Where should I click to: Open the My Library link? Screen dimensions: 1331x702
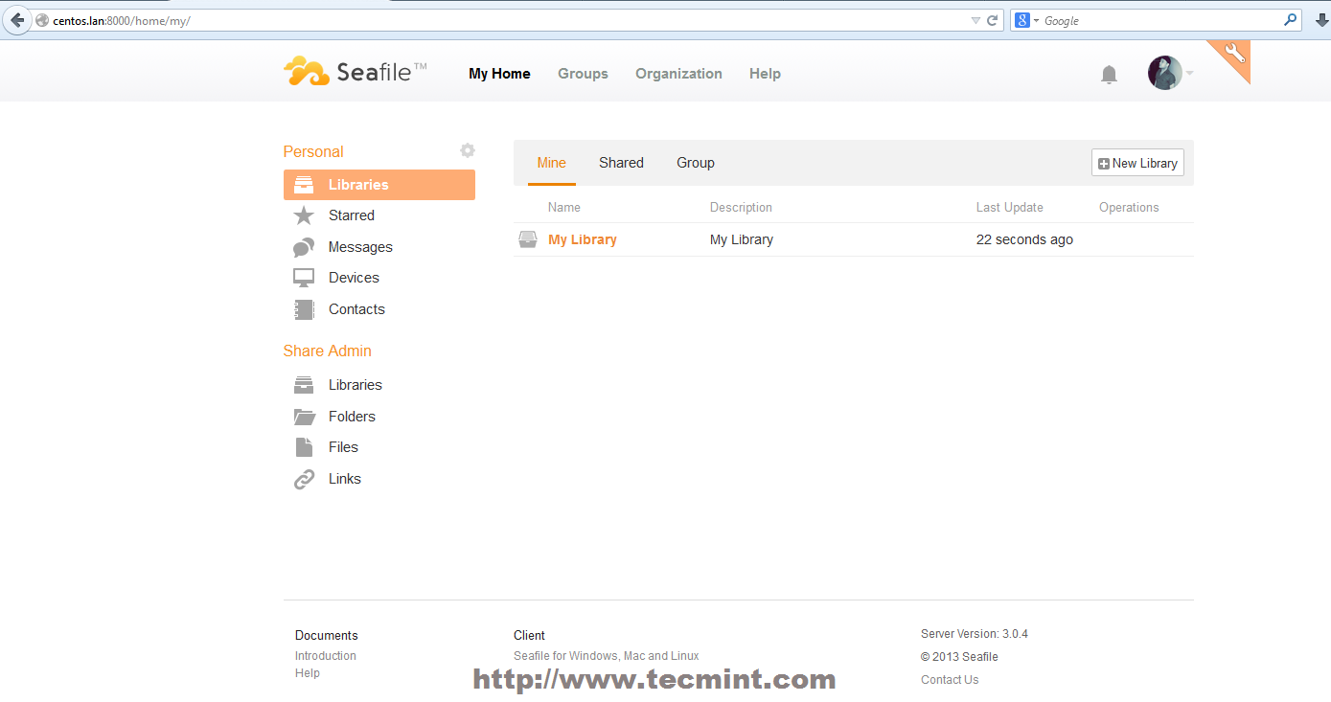(583, 239)
